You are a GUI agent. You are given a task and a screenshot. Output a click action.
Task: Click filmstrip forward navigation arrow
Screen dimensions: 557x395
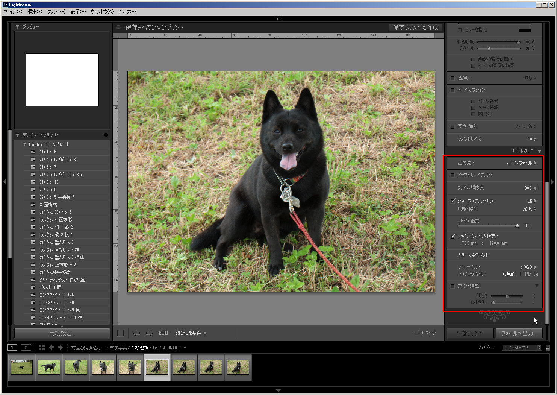(61, 348)
